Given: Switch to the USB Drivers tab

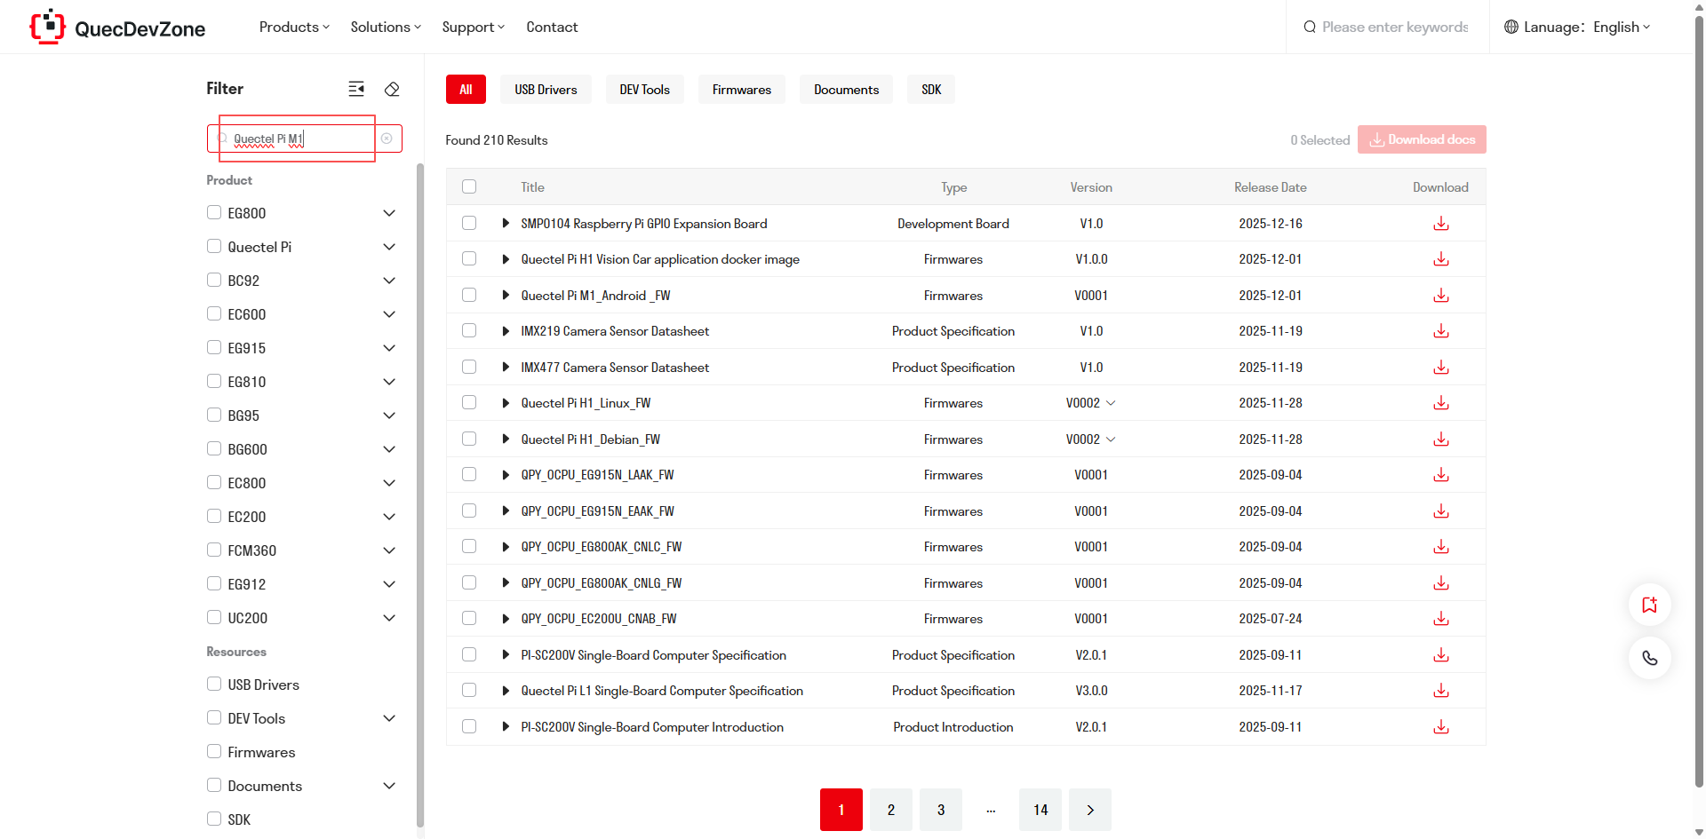Looking at the screenshot, I should click(546, 90).
